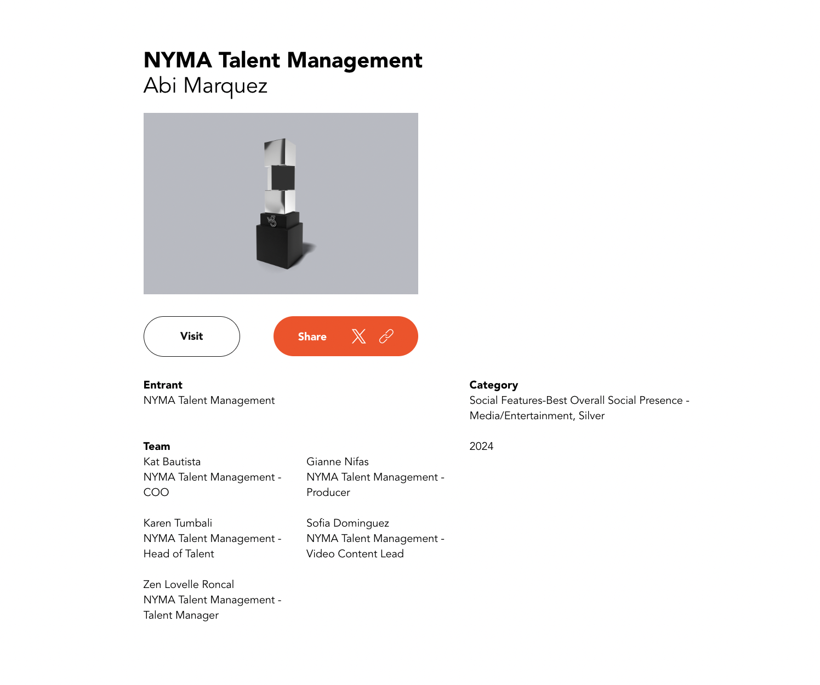Image resolution: width=820 pixels, height=685 pixels.
Task: Click the X (Twitter) share icon
Action: pyautogui.click(x=358, y=336)
